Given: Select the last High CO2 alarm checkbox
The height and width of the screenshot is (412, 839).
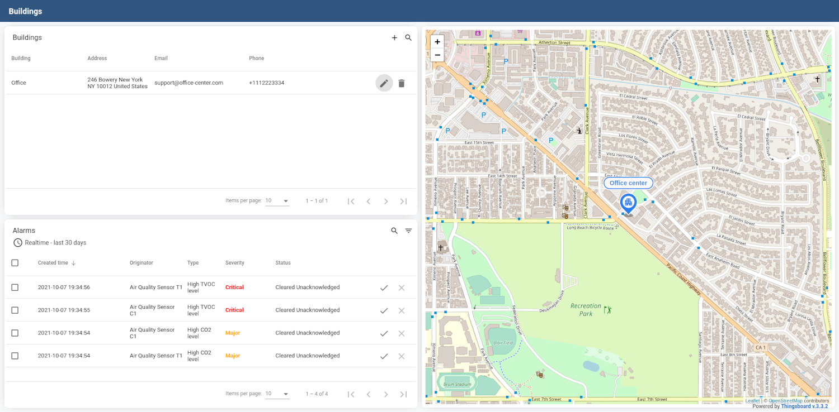Looking at the screenshot, I should pos(15,356).
